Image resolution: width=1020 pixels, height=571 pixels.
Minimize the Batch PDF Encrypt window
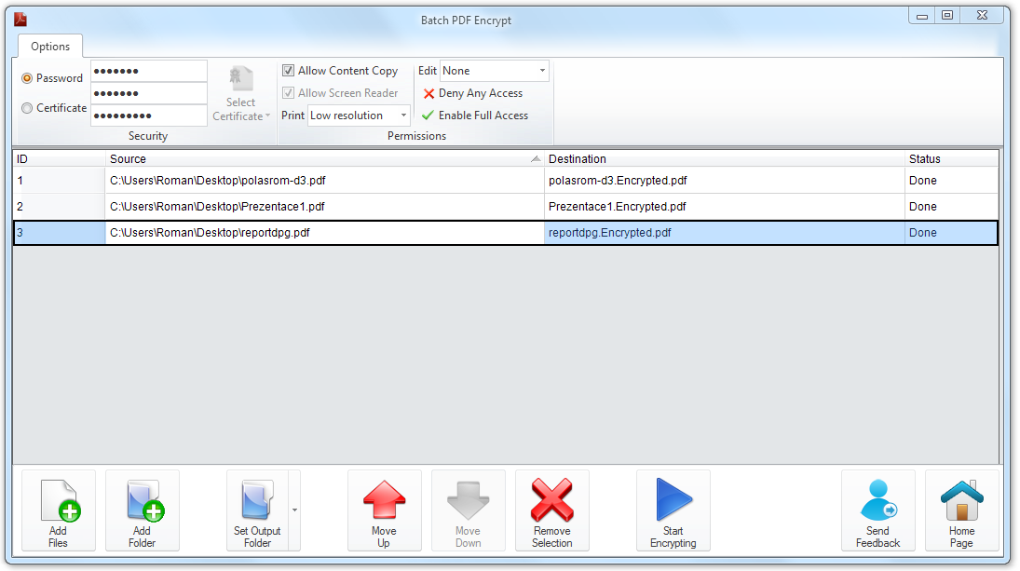point(922,16)
